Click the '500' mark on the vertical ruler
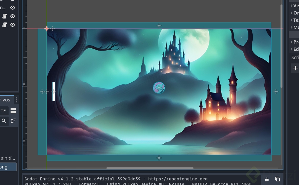This screenshot has height=185, width=299. [24, 84]
